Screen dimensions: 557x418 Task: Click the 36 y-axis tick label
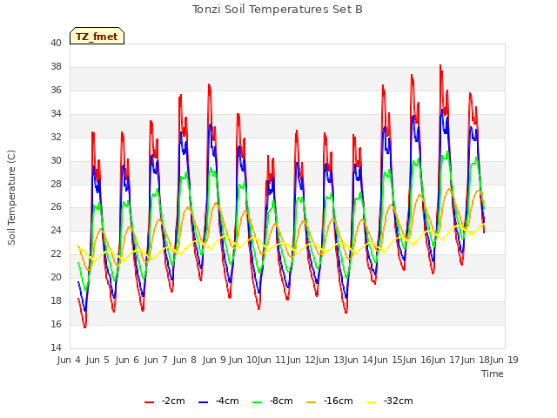pos(56,91)
